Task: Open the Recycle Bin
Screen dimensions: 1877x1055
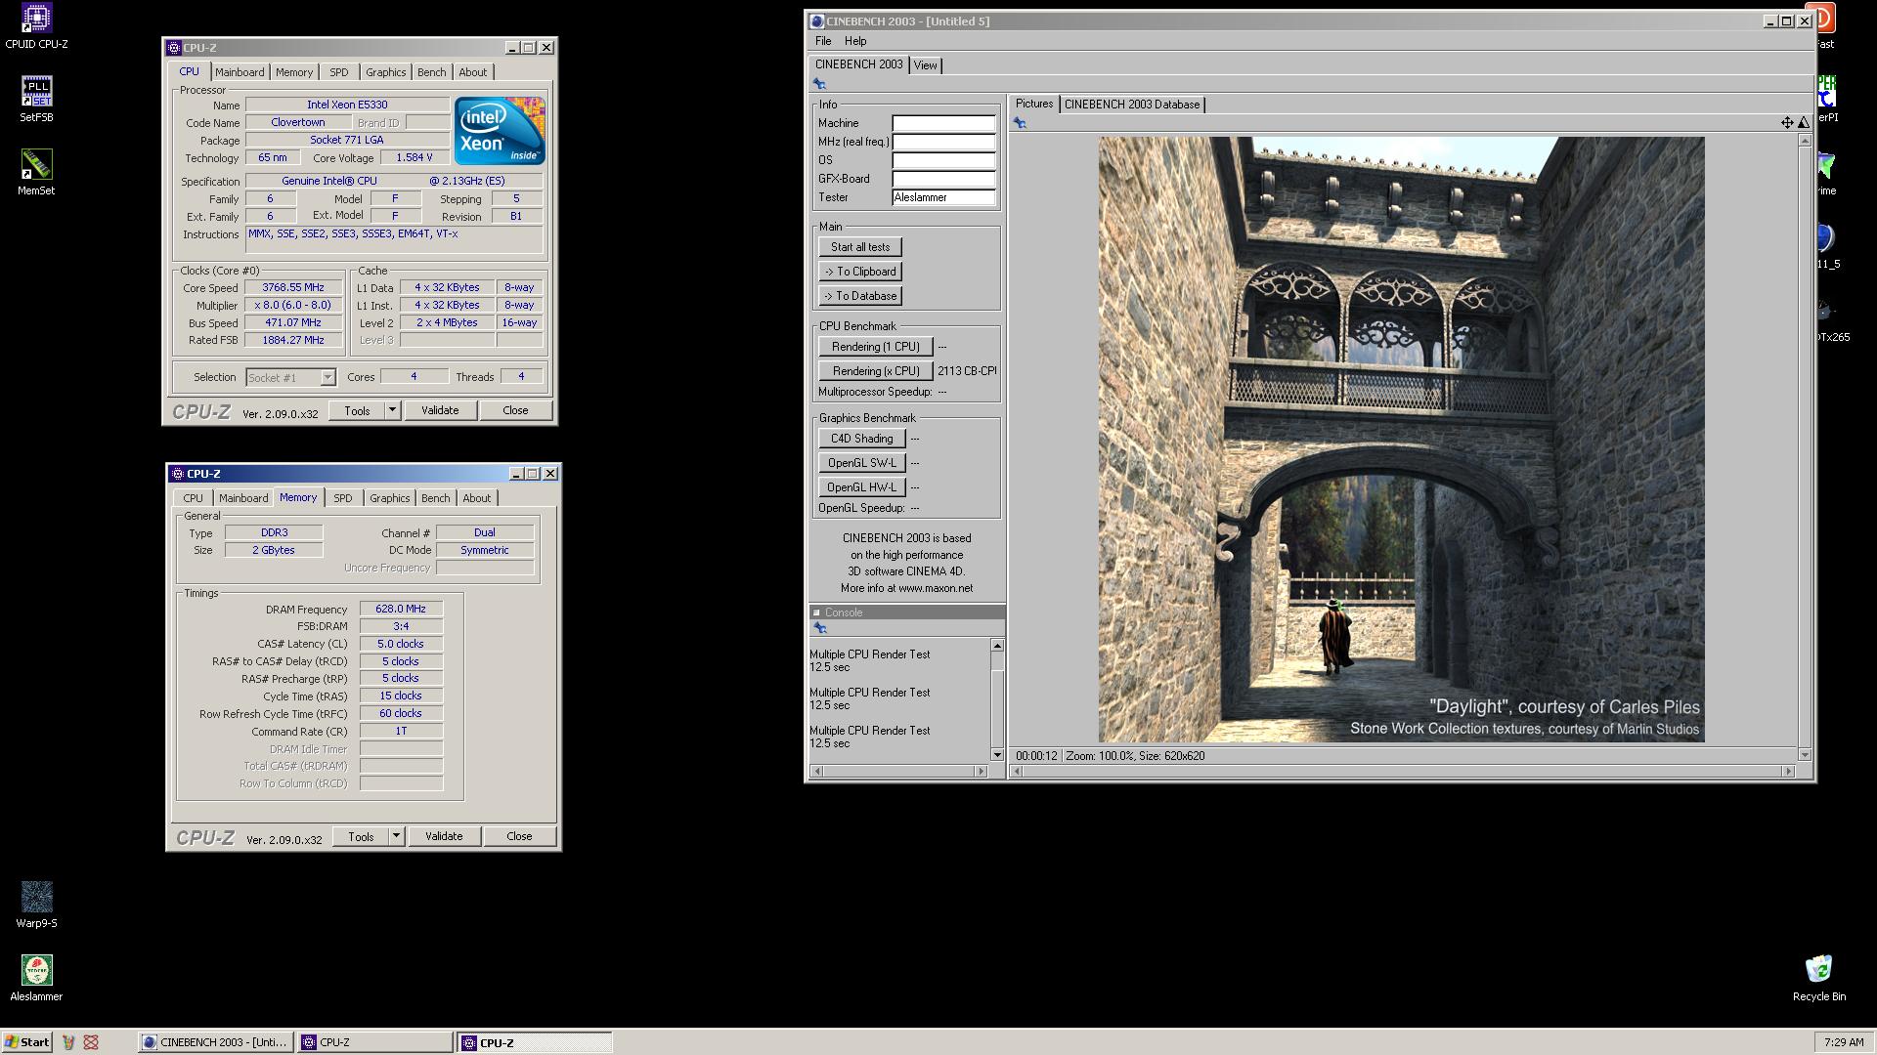Action: (1818, 978)
